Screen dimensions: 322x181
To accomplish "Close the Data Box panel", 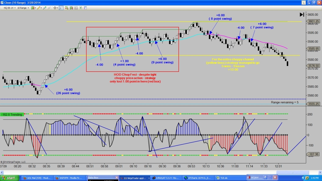I will pos(117,177).
